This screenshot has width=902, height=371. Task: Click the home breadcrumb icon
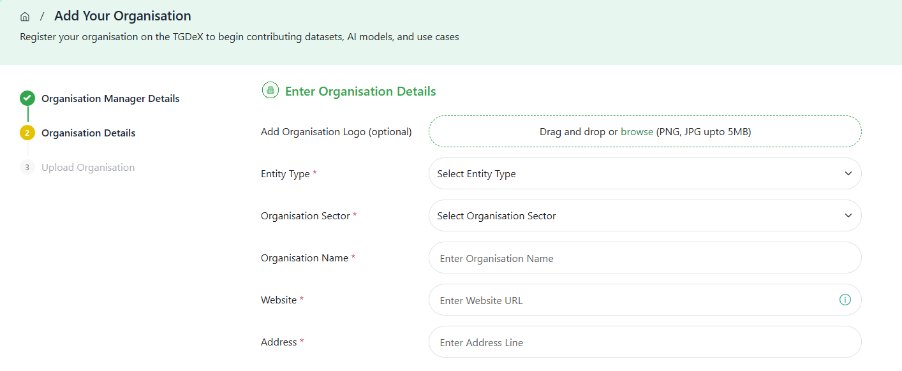tap(24, 16)
